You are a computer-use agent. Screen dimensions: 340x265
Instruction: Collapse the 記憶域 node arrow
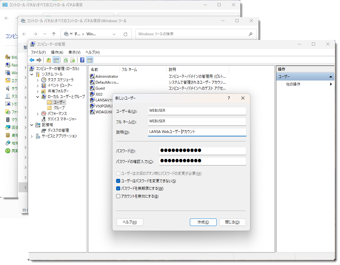tap(32, 125)
